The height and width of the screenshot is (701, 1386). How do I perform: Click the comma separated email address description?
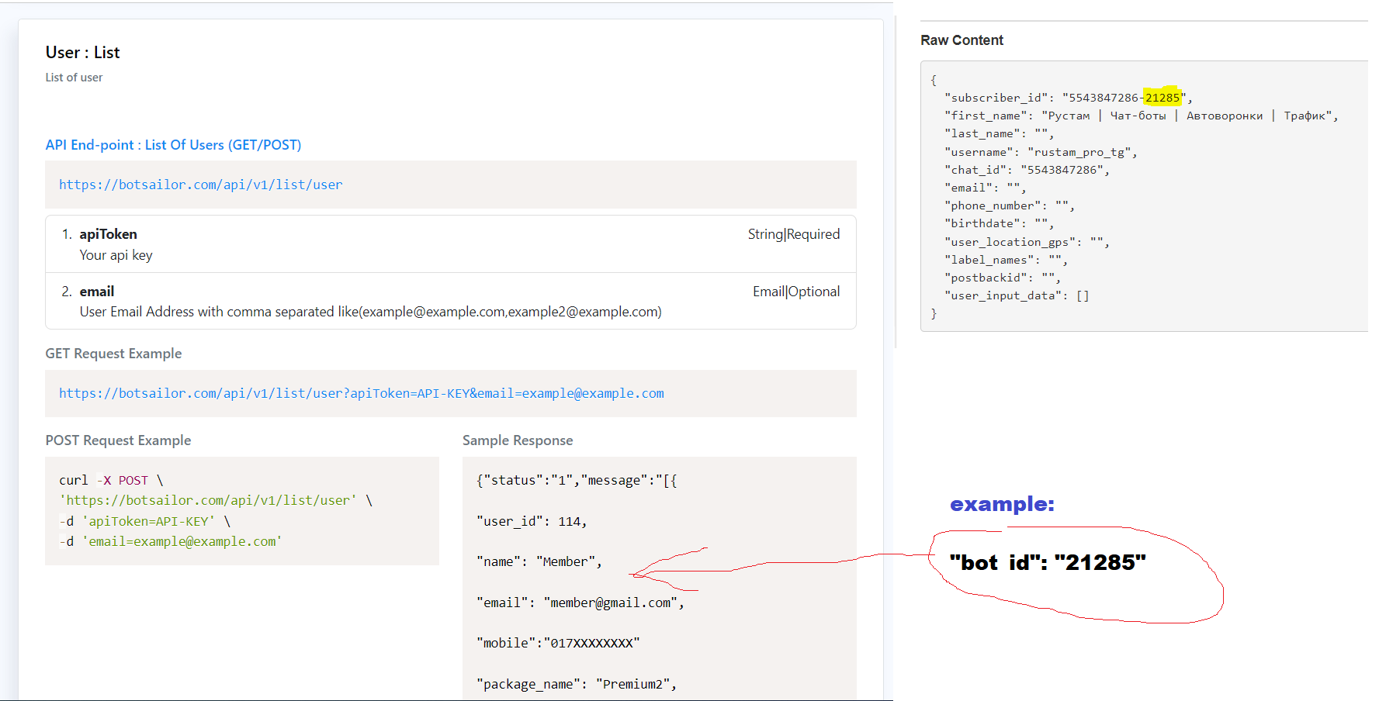370,312
